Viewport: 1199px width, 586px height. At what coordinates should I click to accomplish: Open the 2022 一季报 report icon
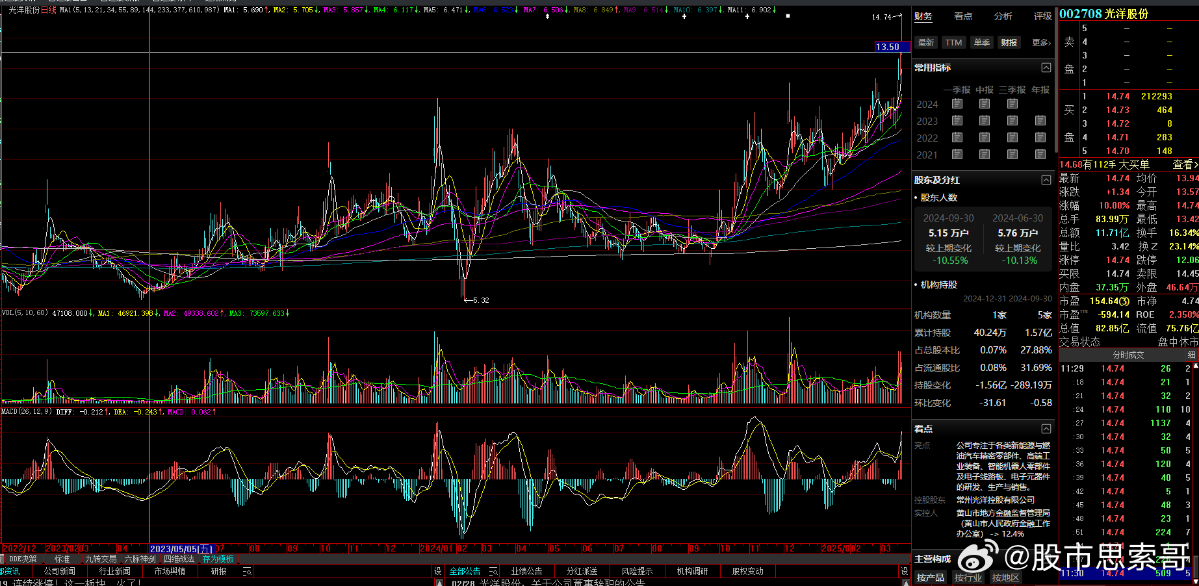point(957,138)
